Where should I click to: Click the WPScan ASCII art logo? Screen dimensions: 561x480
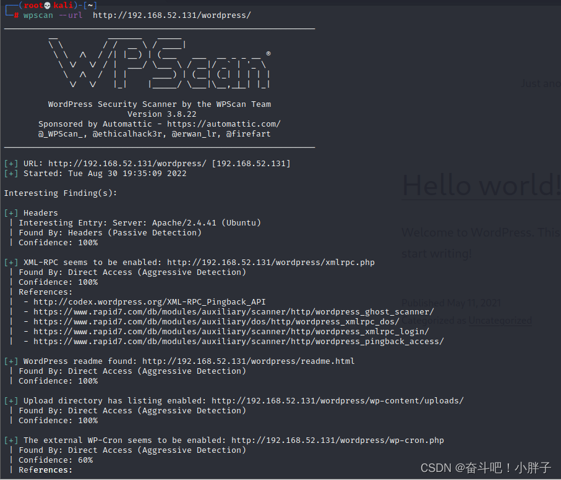tap(160, 62)
